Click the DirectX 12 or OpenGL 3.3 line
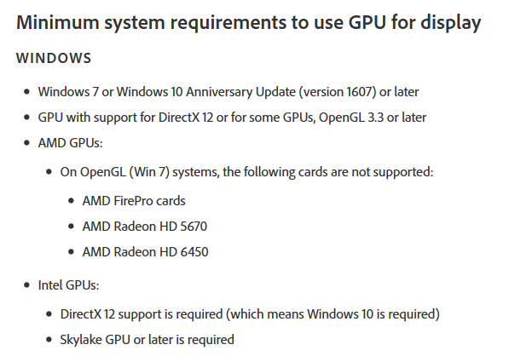 [x=231, y=118]
